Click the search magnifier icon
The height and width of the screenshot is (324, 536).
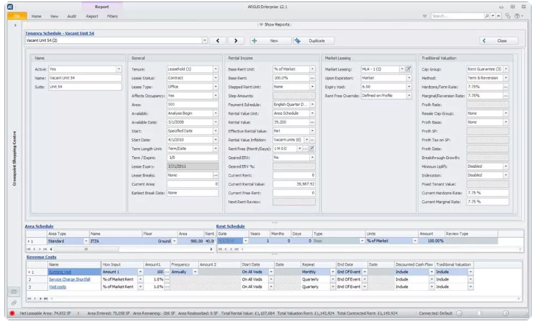487,16
